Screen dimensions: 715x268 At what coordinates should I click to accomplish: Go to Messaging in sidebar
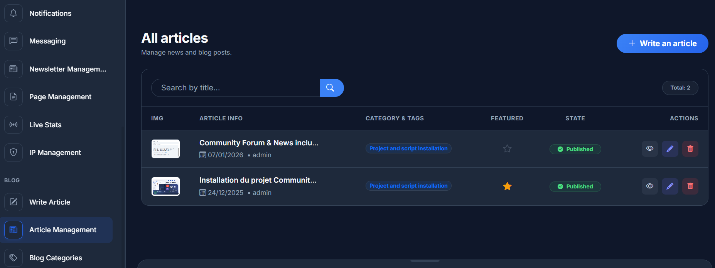(47, 41)
